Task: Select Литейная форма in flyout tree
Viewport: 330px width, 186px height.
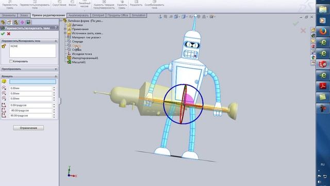Action: [x=85, y=21]
